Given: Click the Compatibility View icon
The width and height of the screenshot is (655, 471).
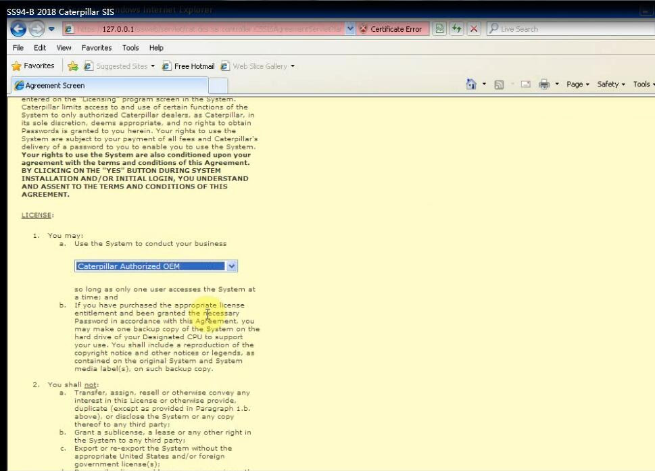Looking at the screenshot, I should 439,29.
